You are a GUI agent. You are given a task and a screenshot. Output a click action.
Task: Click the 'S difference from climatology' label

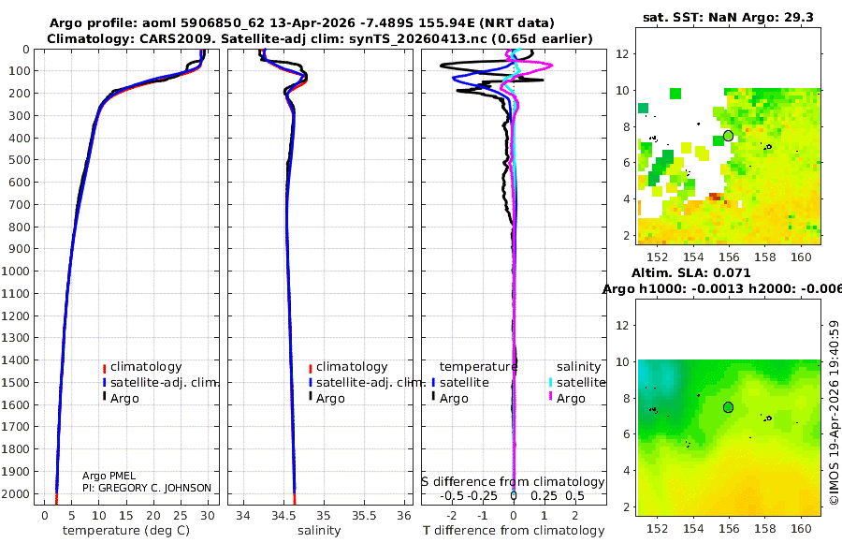pos(513,482)
